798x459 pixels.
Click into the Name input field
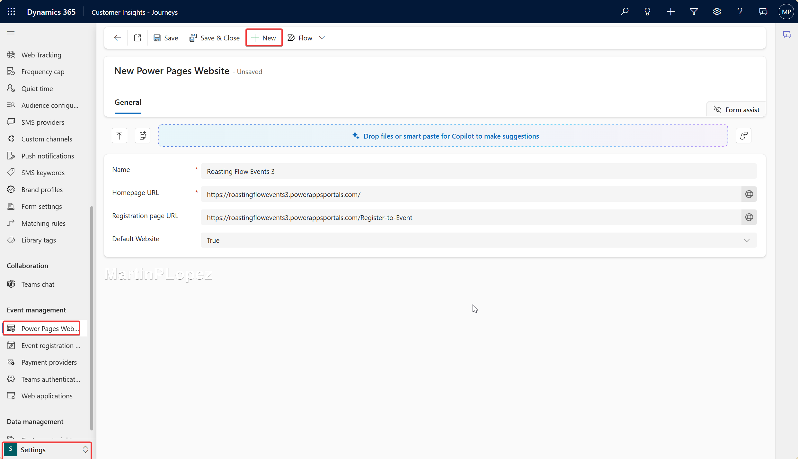[478, 171]
